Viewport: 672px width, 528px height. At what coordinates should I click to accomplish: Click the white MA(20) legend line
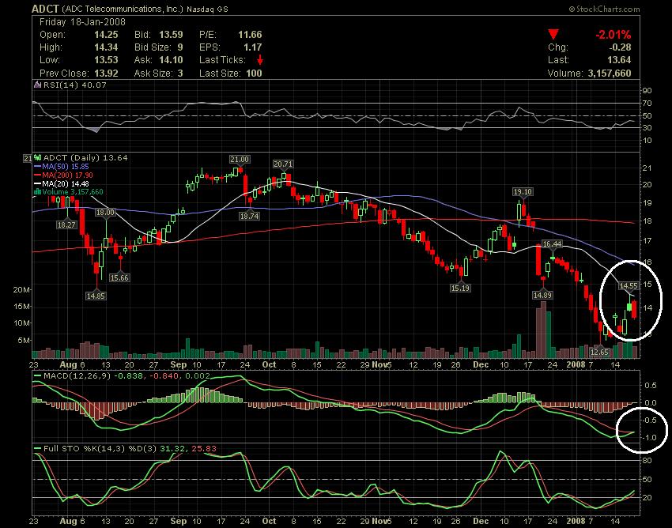[x=38, y=183]
